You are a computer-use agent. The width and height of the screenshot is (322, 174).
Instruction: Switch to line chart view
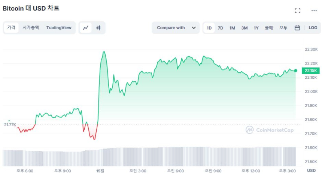pos(86,28)
